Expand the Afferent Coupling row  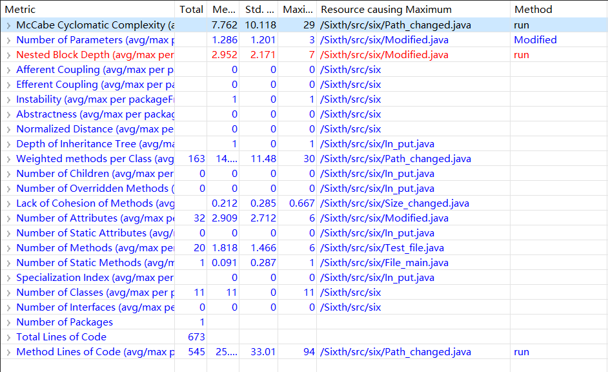8,70
